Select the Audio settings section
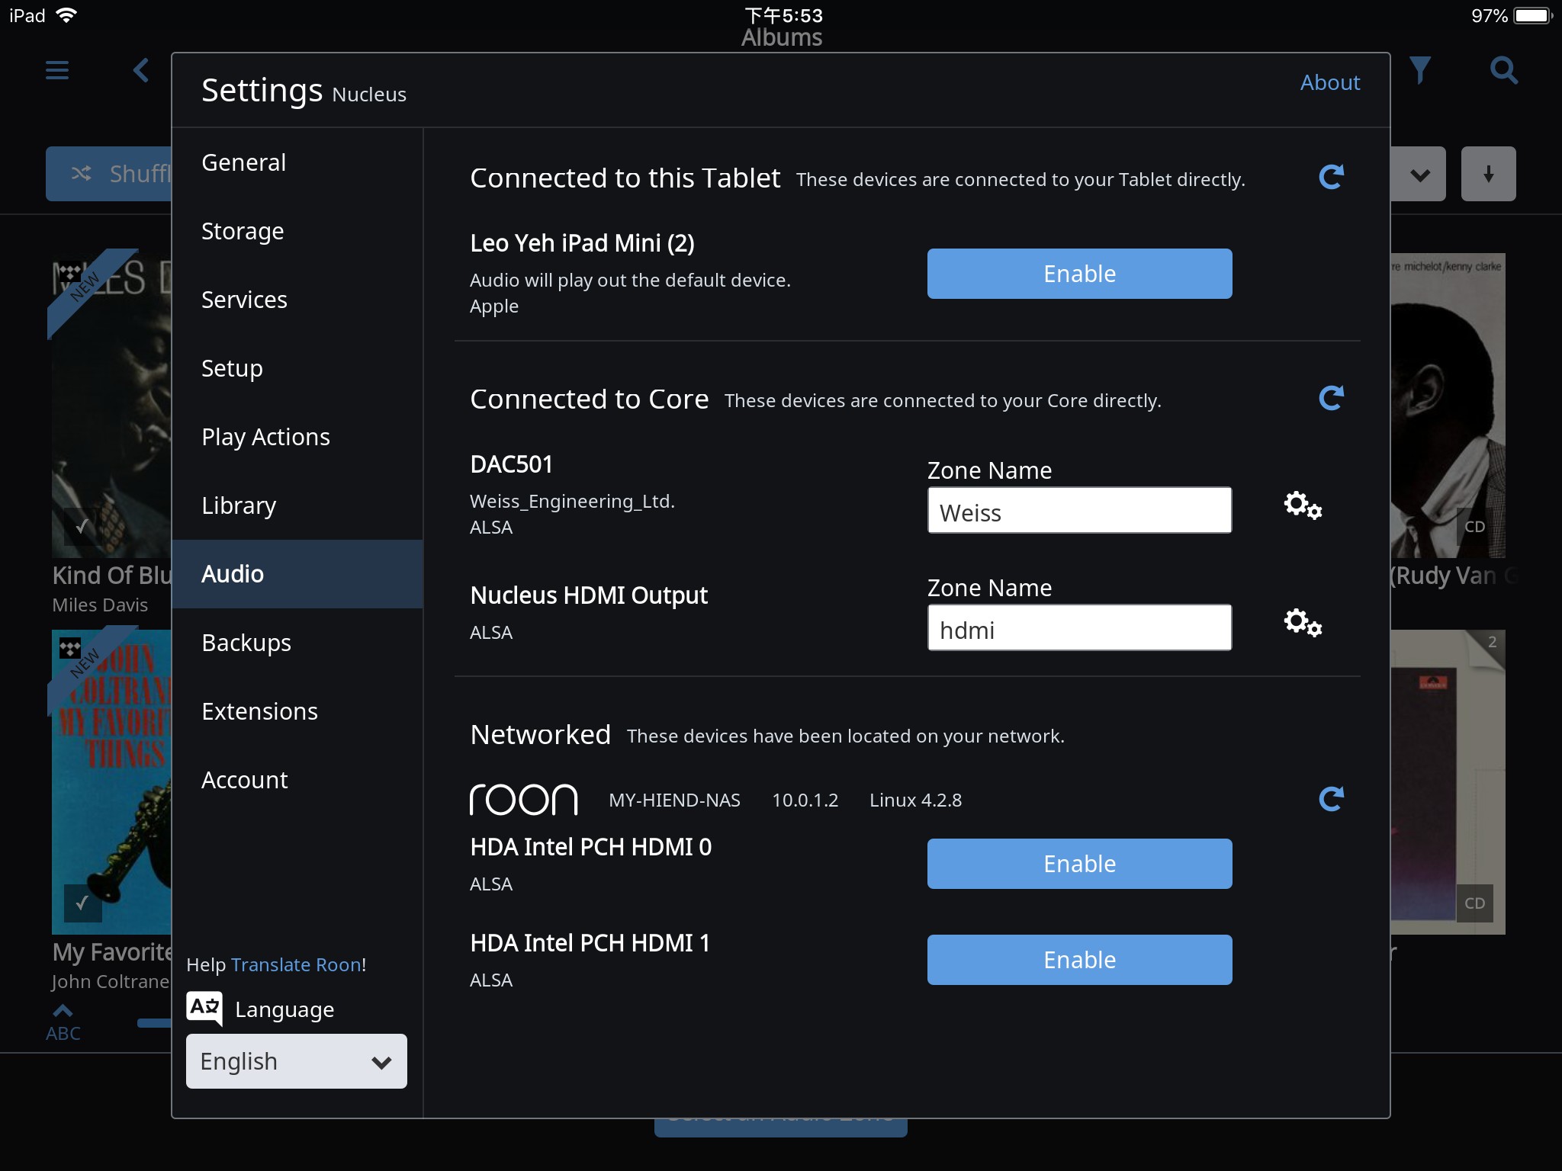The image size is (1562, 1171). [x=297, y=574]
